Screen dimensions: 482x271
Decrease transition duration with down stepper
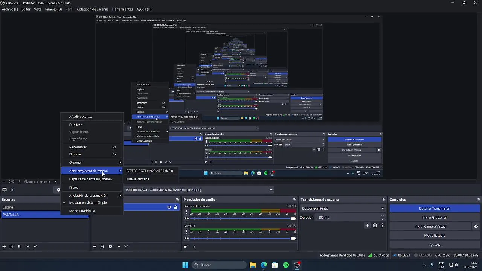(383, 219)
